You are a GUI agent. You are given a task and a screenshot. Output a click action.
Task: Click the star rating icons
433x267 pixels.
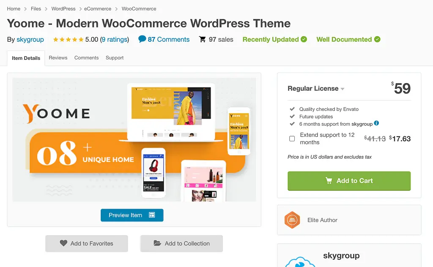68,39
